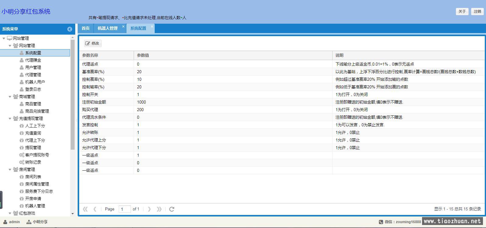Click the admin user icon in status bar

[x=5, y=222]
